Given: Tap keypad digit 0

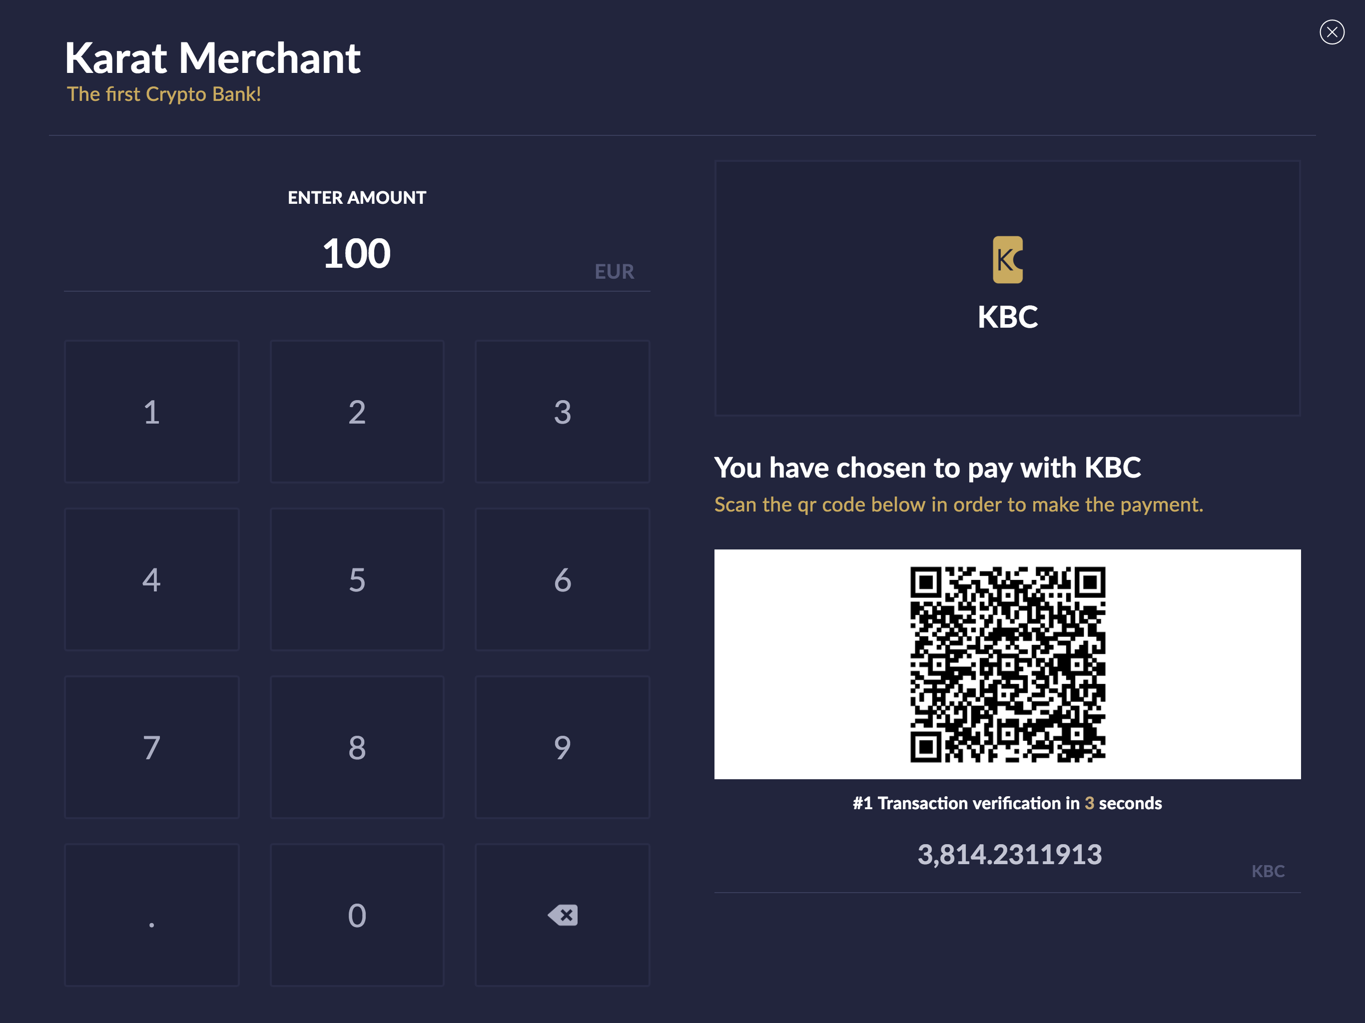Looking at the screenshot, I should 357,915.
